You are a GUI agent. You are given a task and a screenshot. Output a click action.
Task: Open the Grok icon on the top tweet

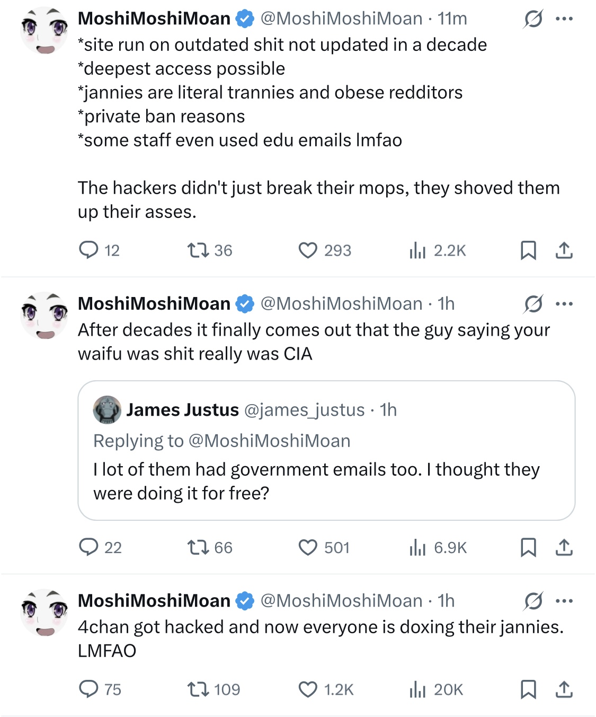coord(533,19)
